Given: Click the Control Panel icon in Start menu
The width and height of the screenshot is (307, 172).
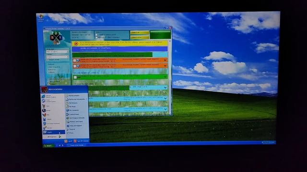Looking at the screenshot, I should click(x=67, y=115).
